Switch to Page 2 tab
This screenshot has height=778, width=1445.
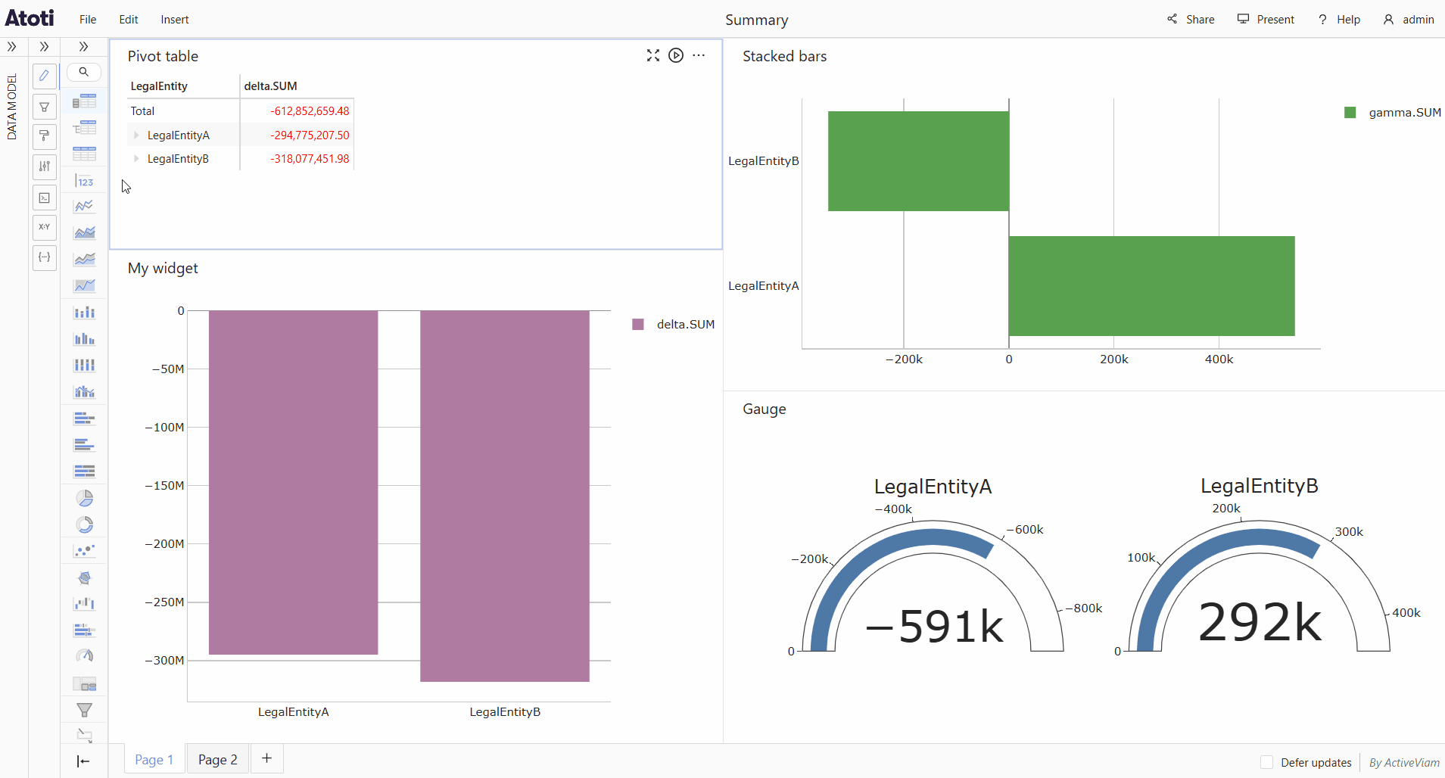coord(217,759)
